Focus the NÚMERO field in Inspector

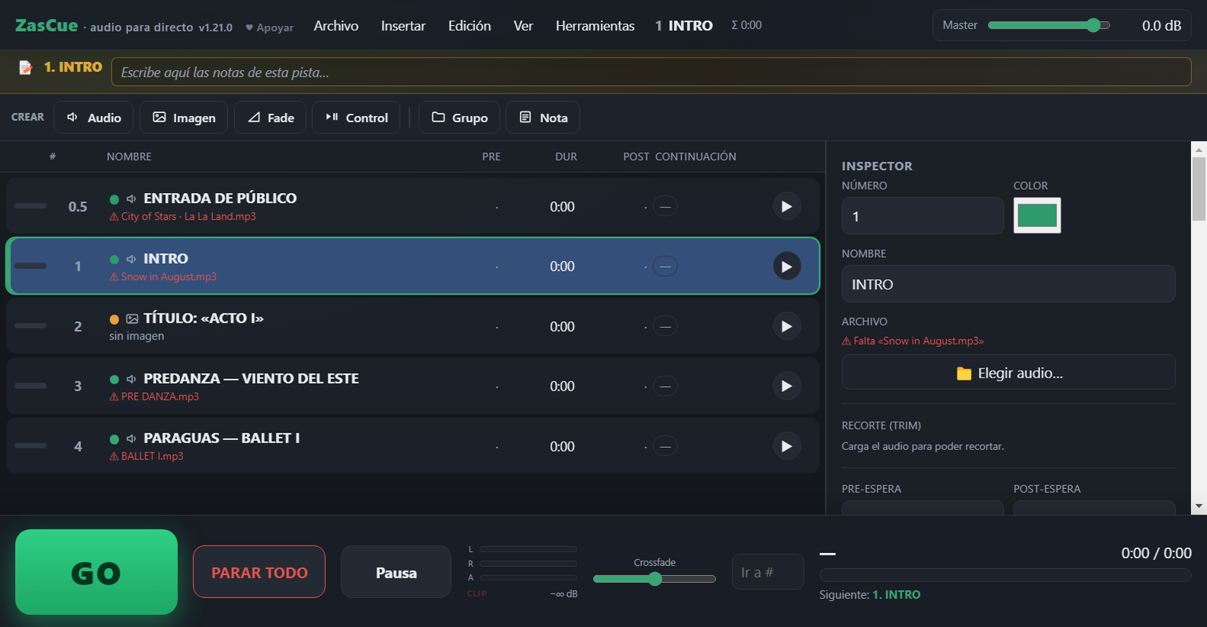tap(923, 216)
